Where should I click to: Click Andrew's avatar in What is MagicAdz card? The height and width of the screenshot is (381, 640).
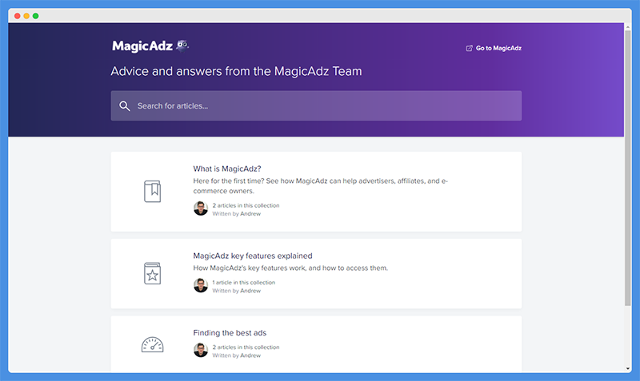[x=201, y=208]
